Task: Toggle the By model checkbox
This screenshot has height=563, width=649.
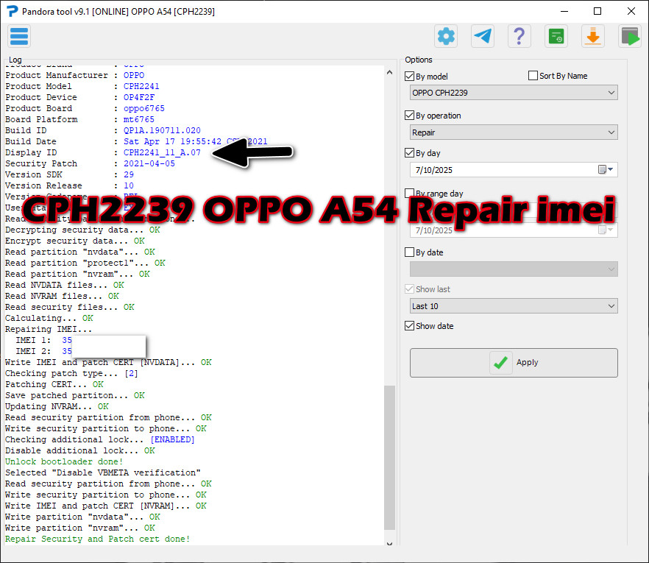Action: coord(409,77)
